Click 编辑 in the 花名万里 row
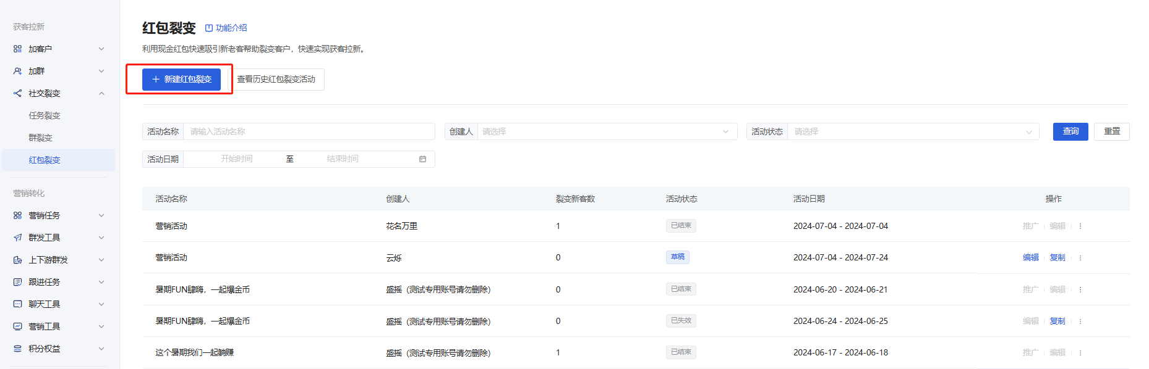Image resolution: width=1149 pixels, height=369 pixels. click(1057, 226)
